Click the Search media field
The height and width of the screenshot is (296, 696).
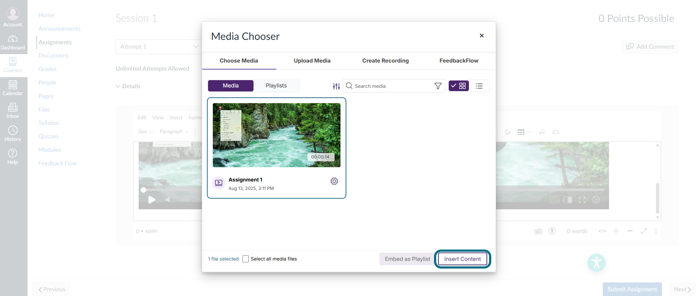(x=394, y=86)
